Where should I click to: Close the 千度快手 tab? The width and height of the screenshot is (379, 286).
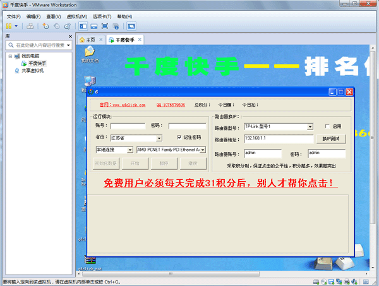coord(140,39)
